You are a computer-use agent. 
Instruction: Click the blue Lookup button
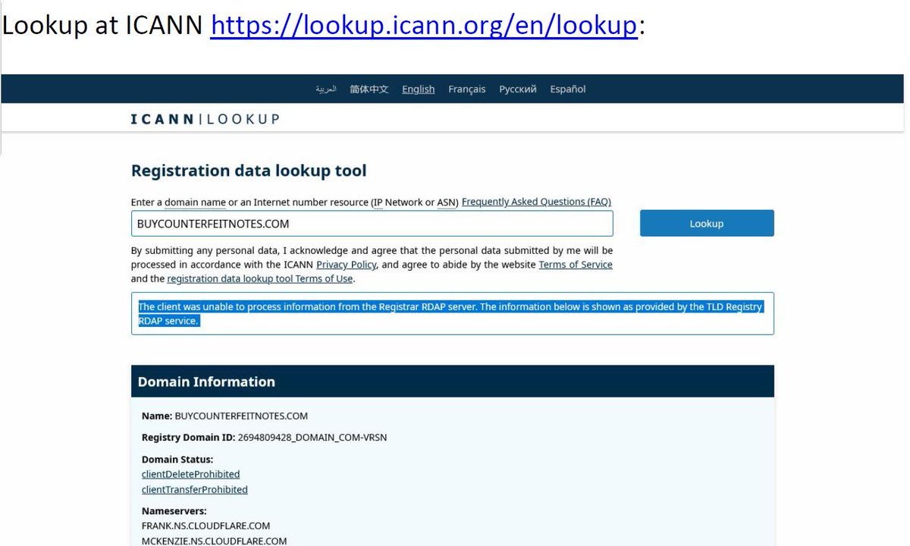pyautogui.click(x=707, y=224)
